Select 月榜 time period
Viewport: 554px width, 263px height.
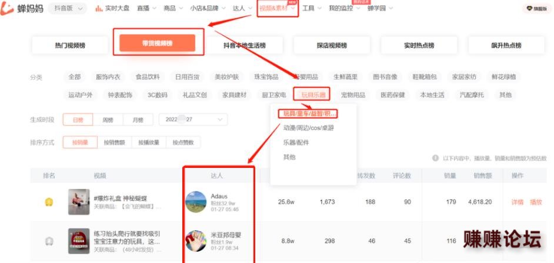[x=138, y=120]
